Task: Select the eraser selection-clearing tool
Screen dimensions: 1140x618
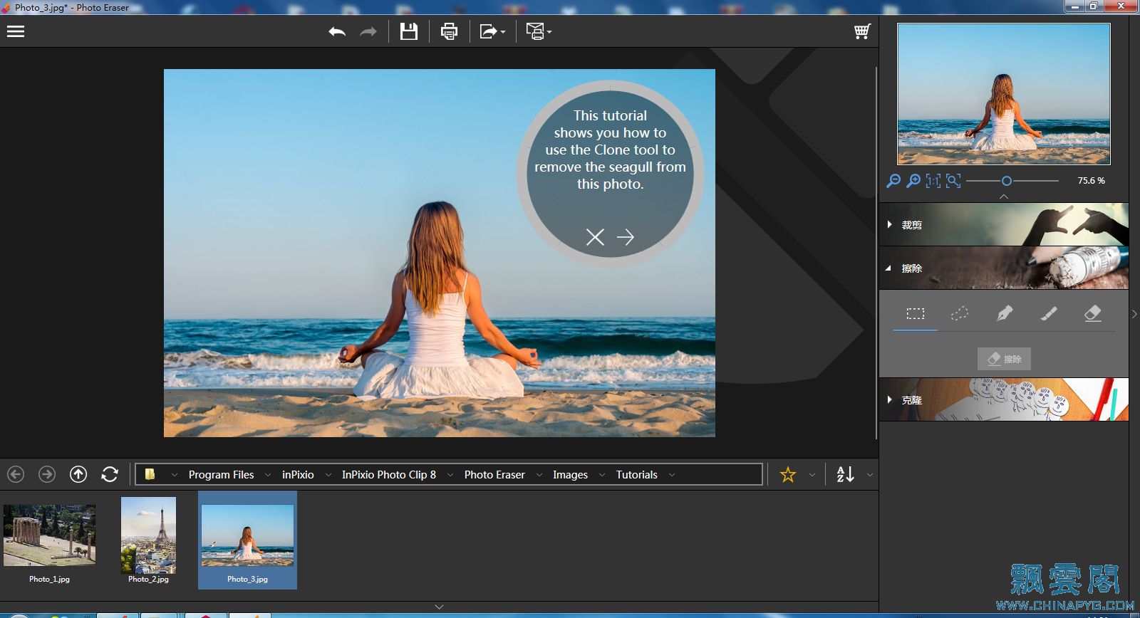Action: [1093, 313]
